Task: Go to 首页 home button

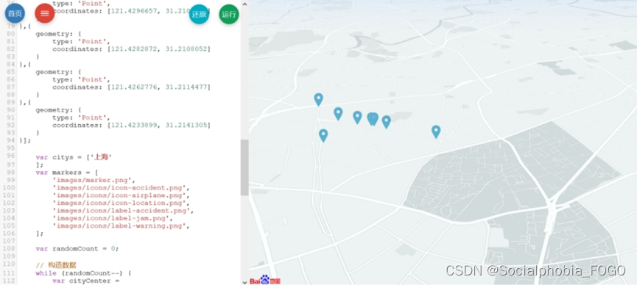Action: point(15,13)
